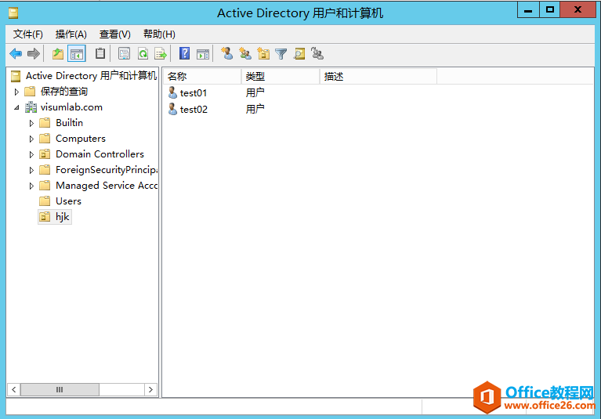
Task: Open Help with the question mark icon
Action: point(184,53)
